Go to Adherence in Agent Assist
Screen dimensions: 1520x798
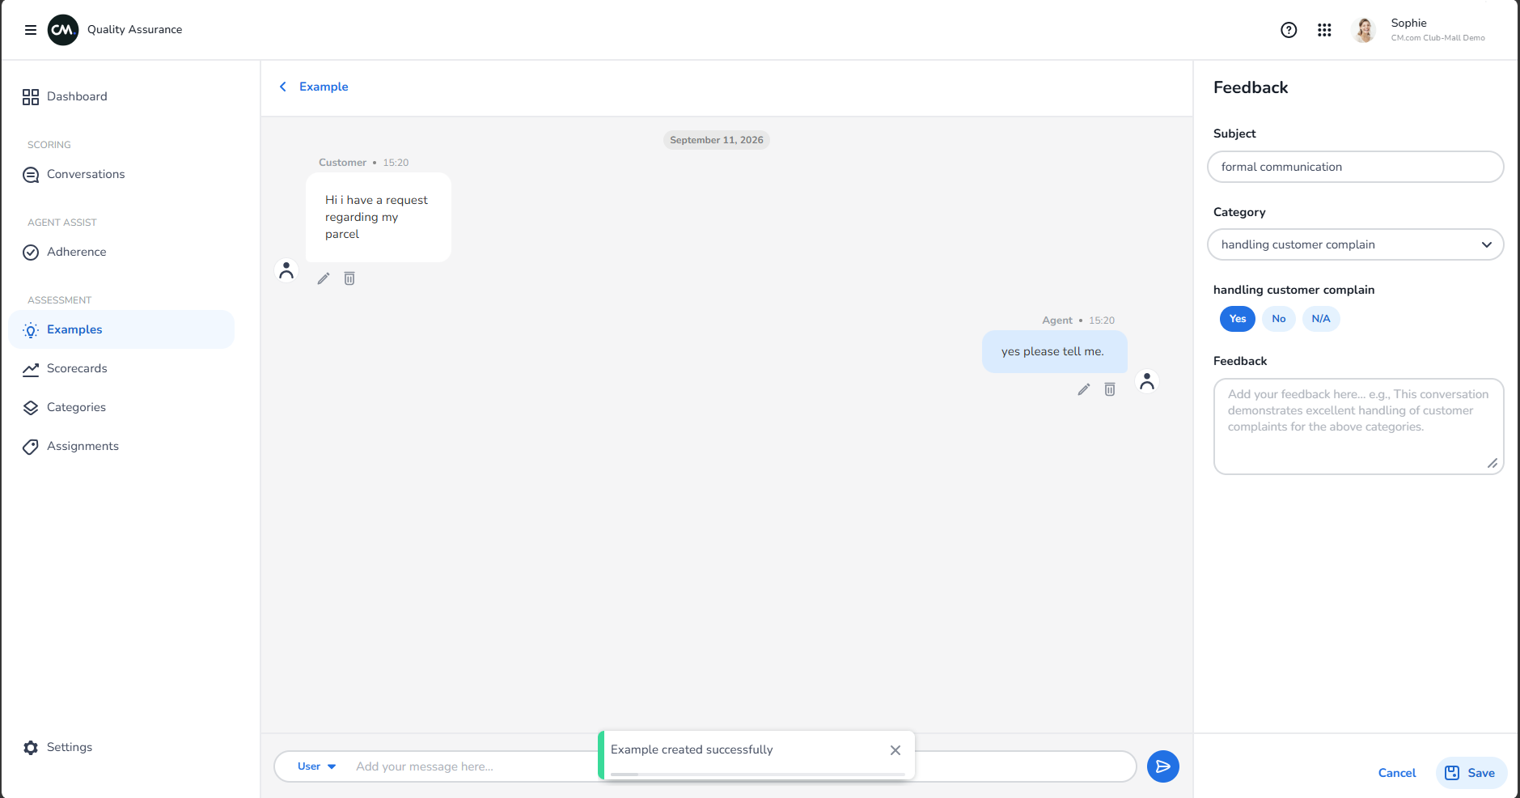pyautogui.click(x=121, y=252)
